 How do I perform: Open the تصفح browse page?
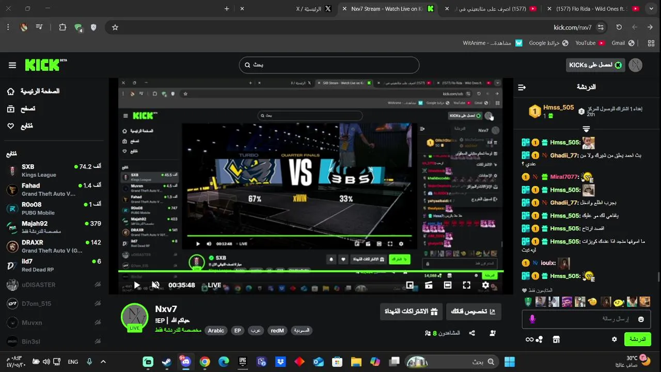(x=21, y=109)
